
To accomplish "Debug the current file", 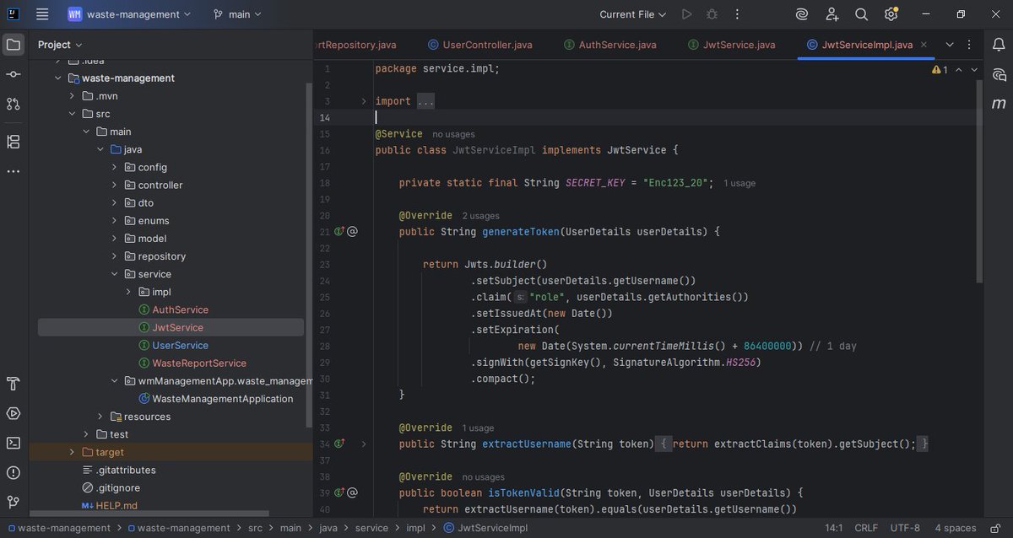I will click(x=712, y=14).
